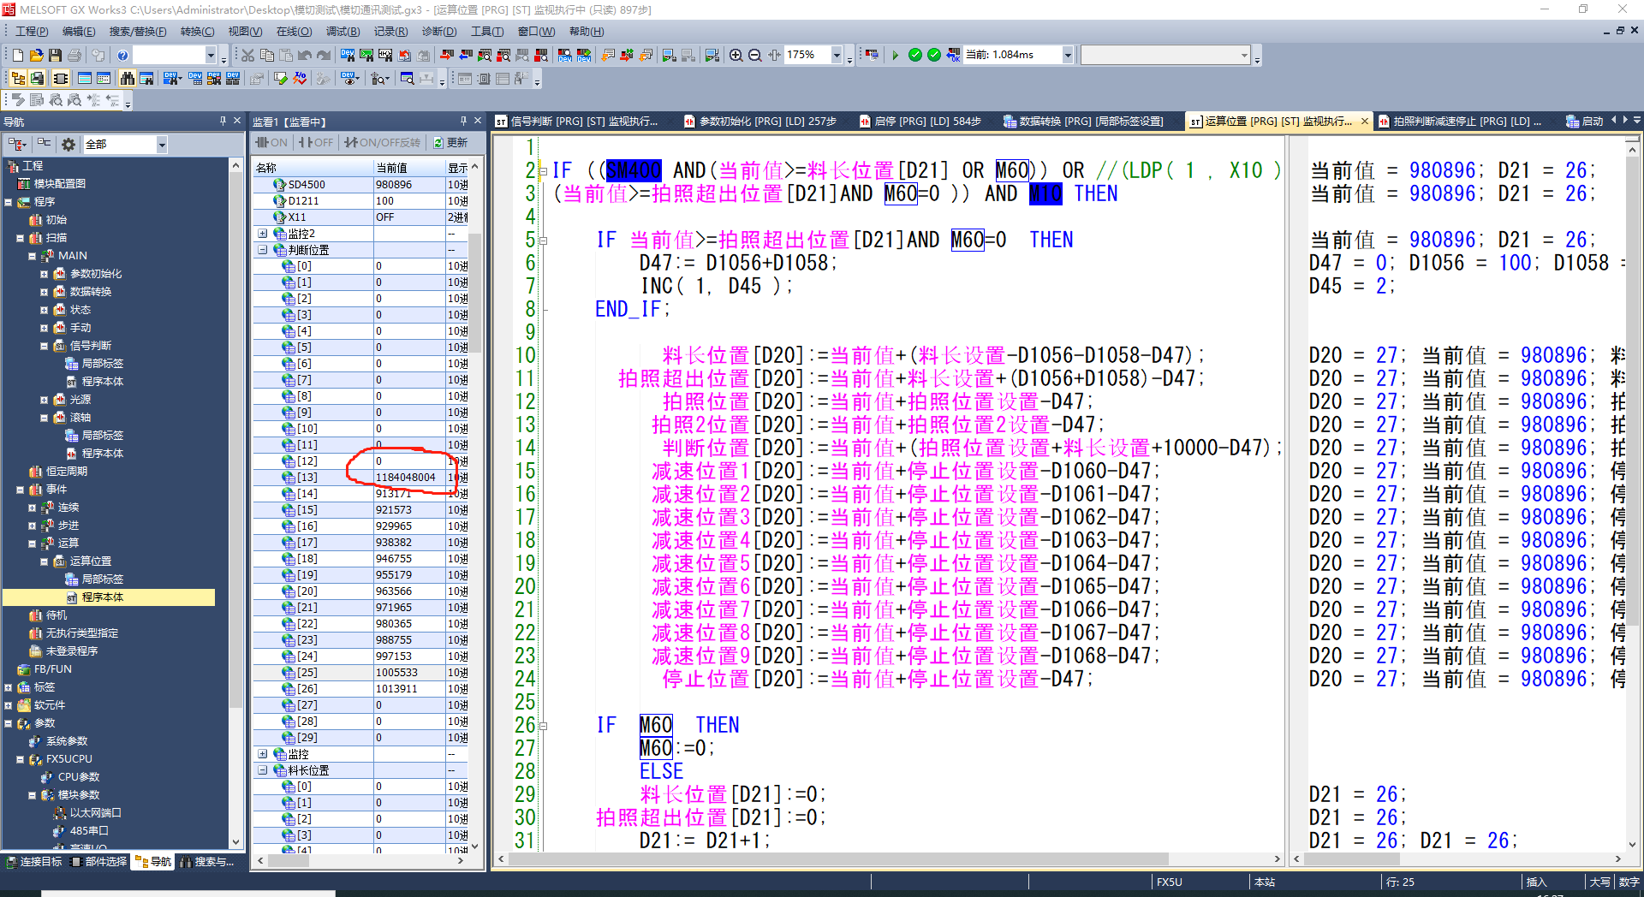Toggle ON/OFF反转 in the watch panel
The height and width of the screenshot is (897, 1644).
click(x=383, y=143)
